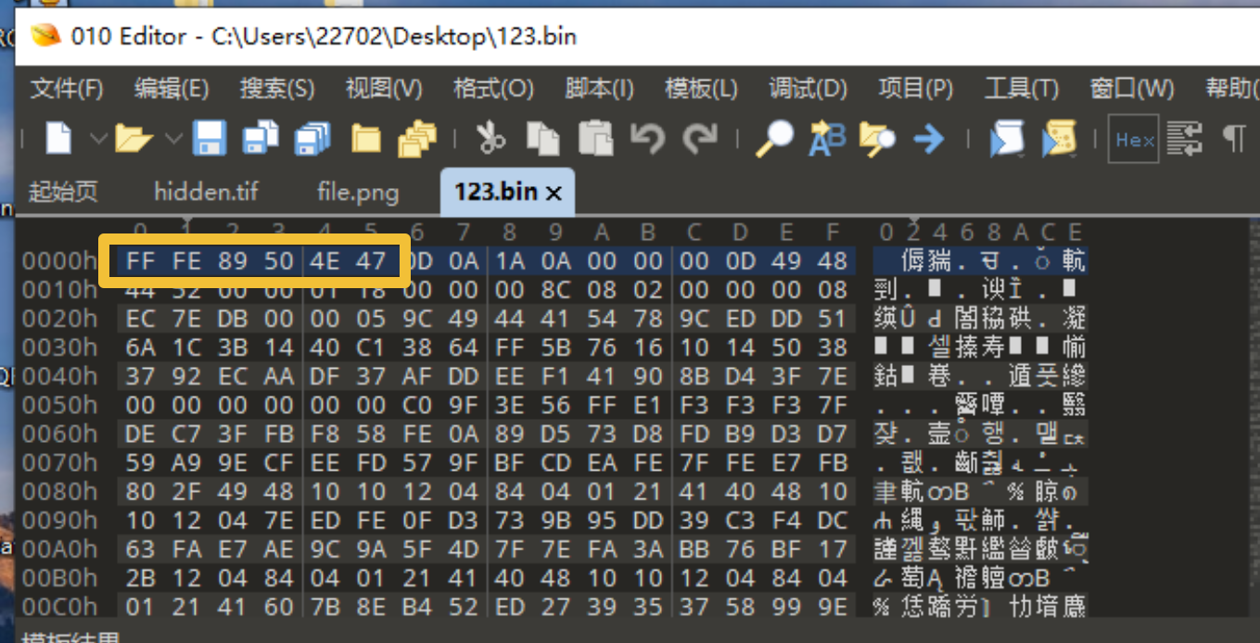Copy the selected bytes with Copy icon
The width and height of the screenshot is (1260, 643).
(543, 139)
